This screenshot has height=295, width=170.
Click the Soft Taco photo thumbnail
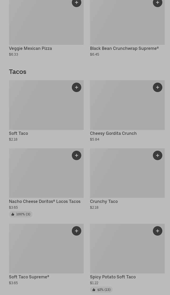(x=40, y=108)
